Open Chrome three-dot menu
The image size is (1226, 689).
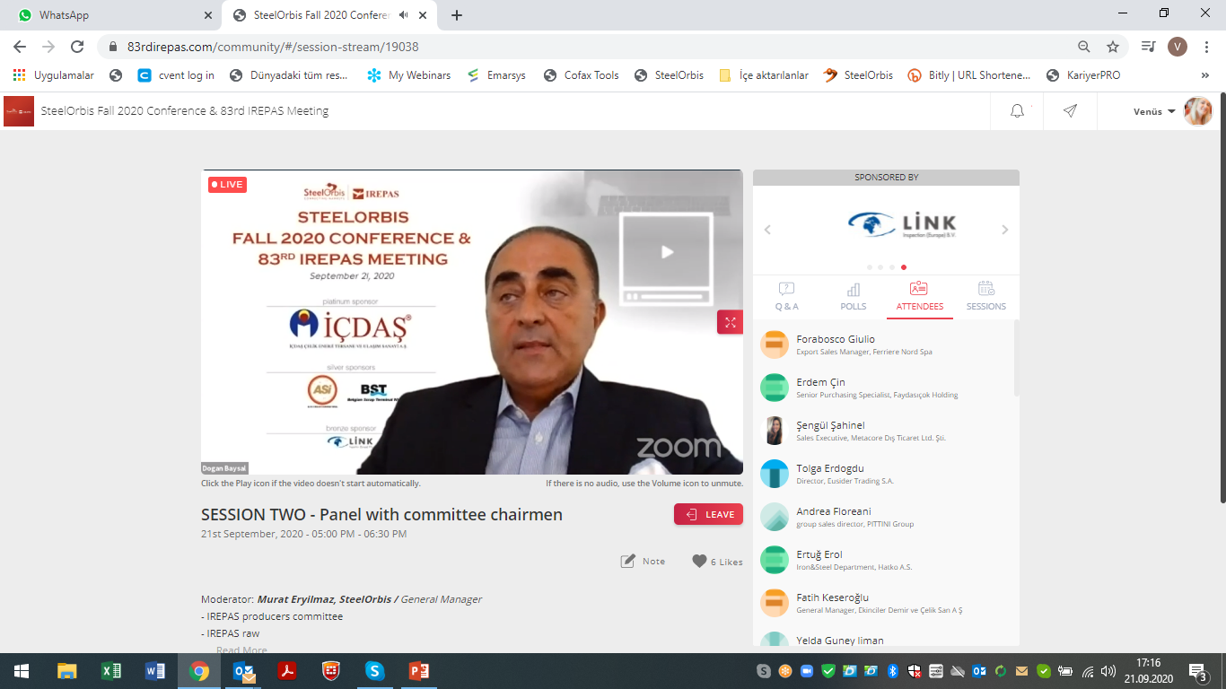tap(1207, 47)
